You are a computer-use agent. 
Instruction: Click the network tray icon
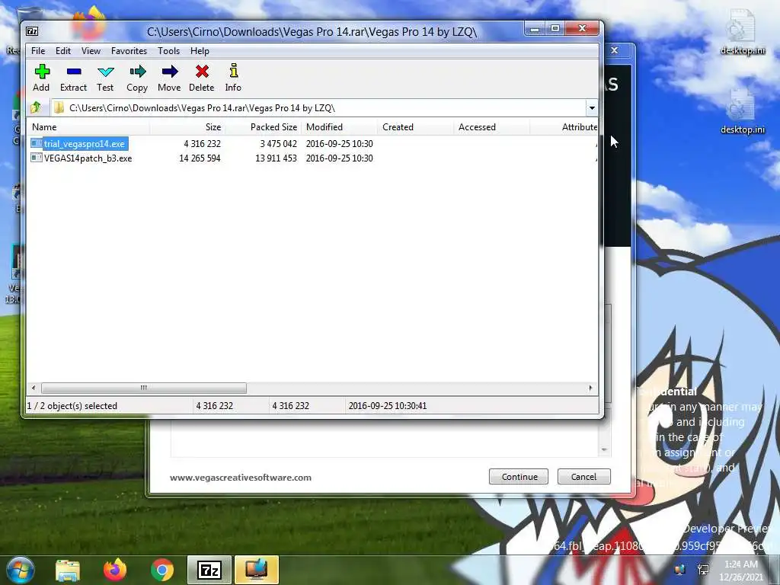[x=703, y=569]
